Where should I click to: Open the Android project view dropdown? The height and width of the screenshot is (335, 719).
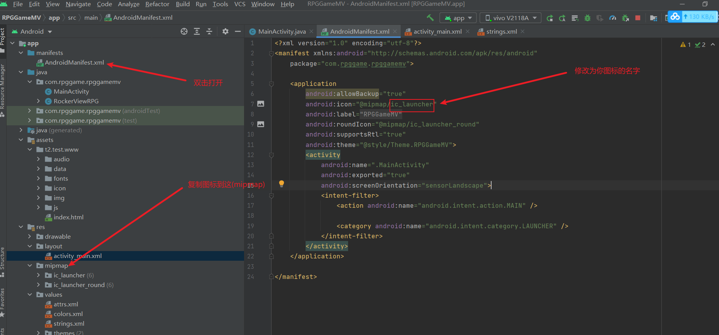[32, 31]
